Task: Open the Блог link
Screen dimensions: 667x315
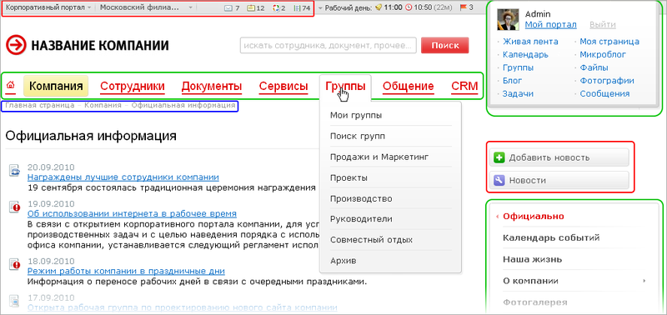Action: click(x=512, y=81)
